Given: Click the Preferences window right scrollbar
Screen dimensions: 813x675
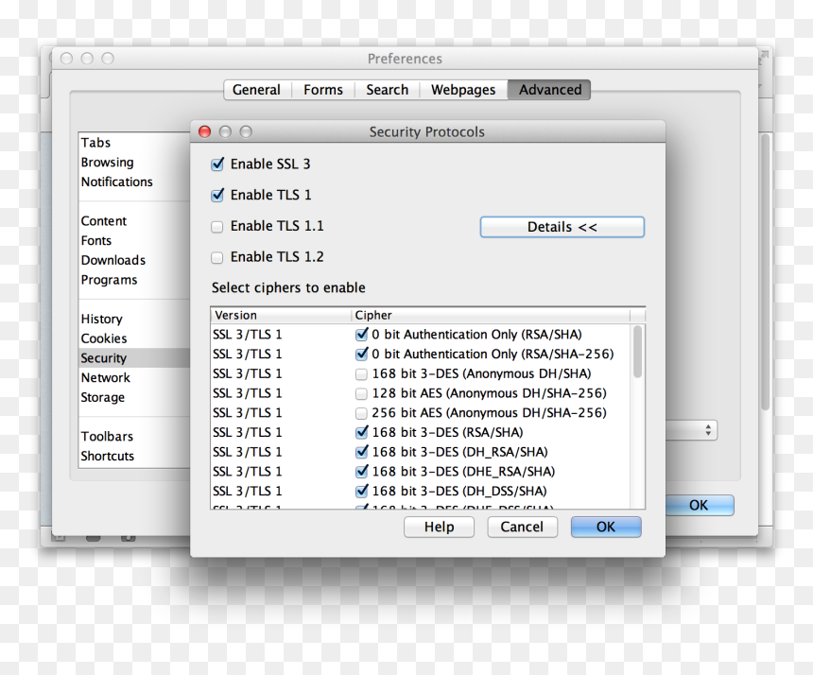Looking at the screenshot, I should (x=766, y=272).
